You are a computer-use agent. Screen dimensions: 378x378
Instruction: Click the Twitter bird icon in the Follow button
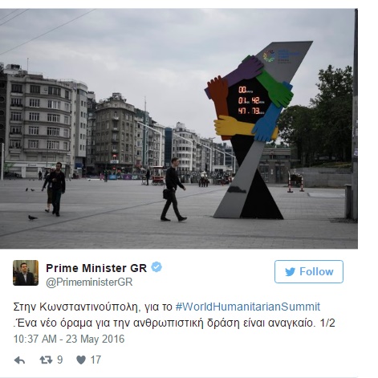pos(290,272)
